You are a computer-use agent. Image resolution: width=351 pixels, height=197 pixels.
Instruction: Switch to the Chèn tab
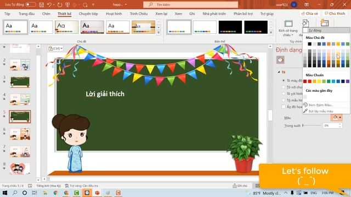click(x=46, y=14)
